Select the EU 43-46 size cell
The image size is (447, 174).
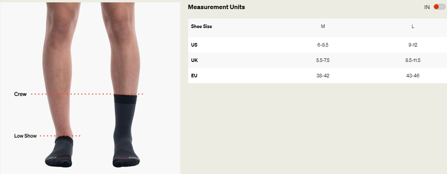coord(413,75)
